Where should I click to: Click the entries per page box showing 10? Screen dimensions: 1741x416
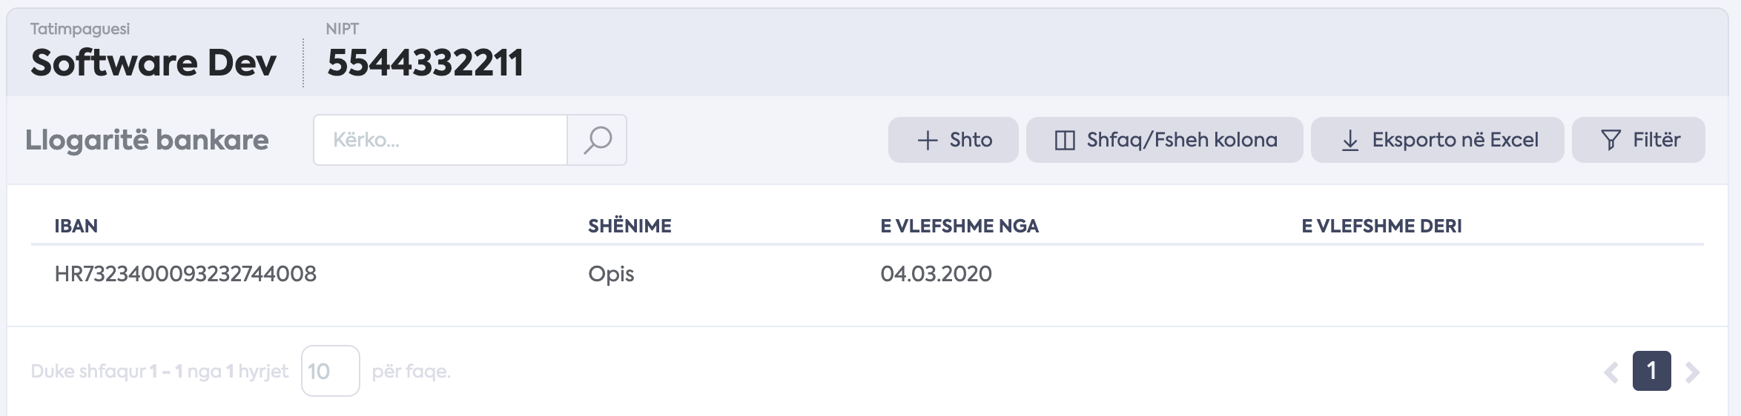coord(331,371)
